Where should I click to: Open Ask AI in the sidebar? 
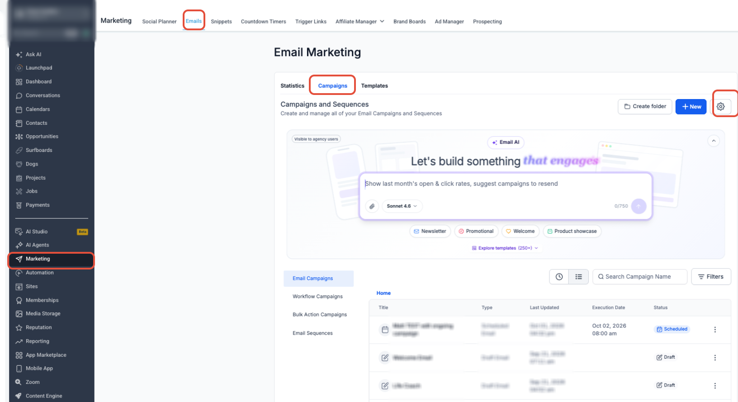33,54
